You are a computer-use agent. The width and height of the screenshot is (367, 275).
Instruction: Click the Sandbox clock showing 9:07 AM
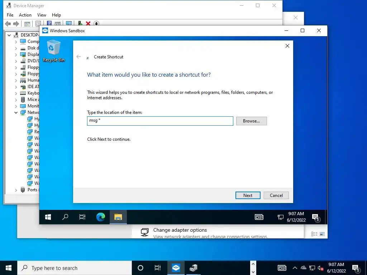[x=296, y=214]
